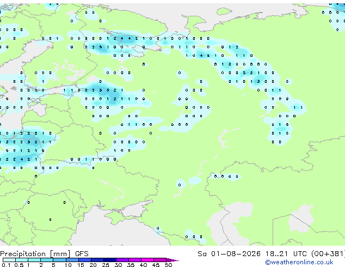Click the "GFS" model label
Image resolution: width=345 pixels, height=267 pixels.
point(82,254)
